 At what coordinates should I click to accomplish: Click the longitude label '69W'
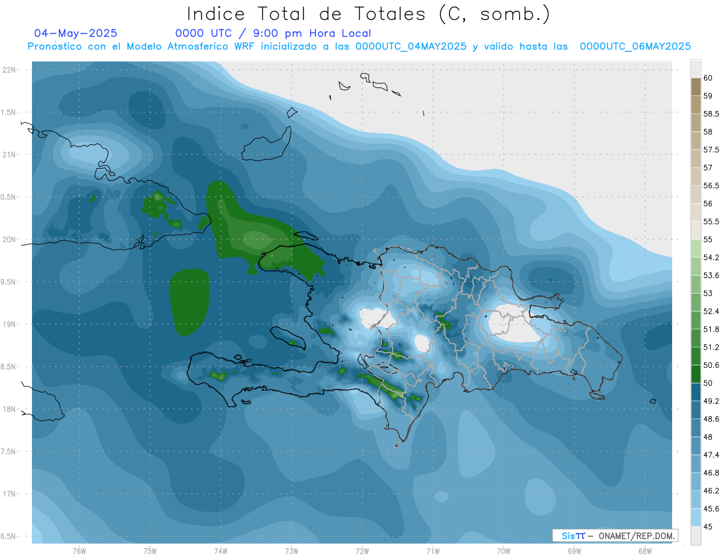click(x=574, y=551)
